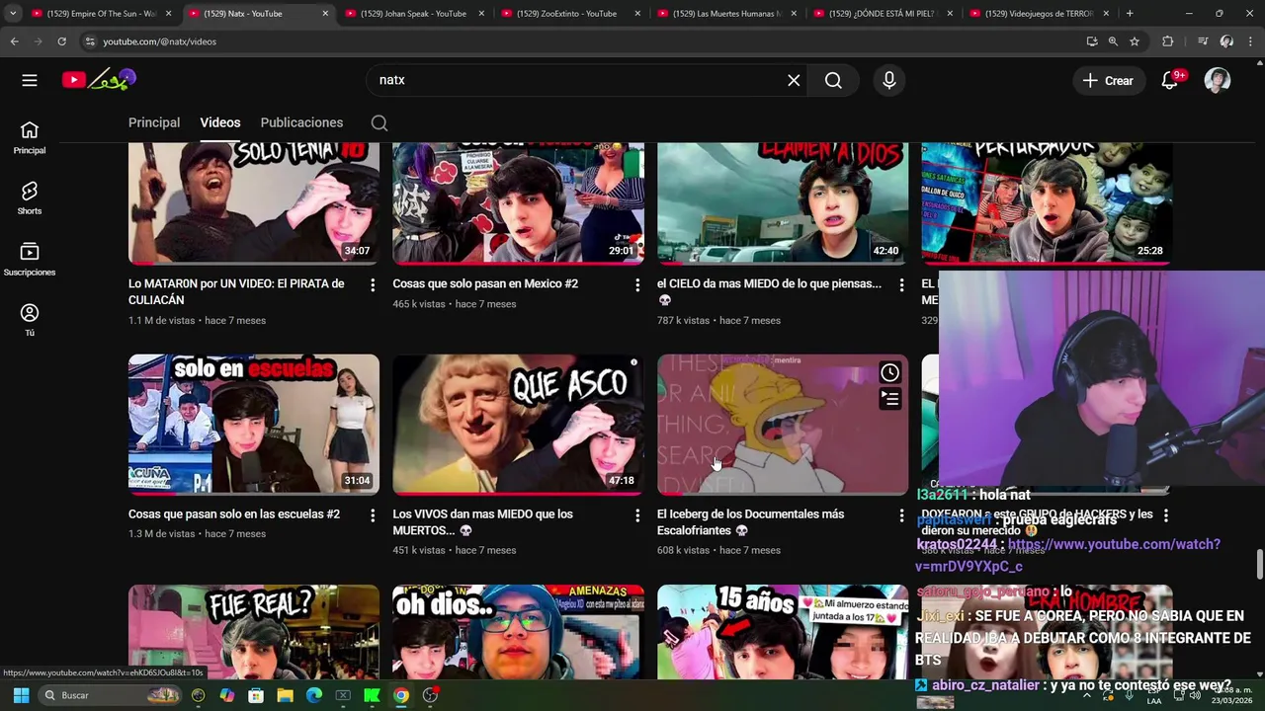
Task: Click the Buscar taskbar search box
Action: pos(111,695)
